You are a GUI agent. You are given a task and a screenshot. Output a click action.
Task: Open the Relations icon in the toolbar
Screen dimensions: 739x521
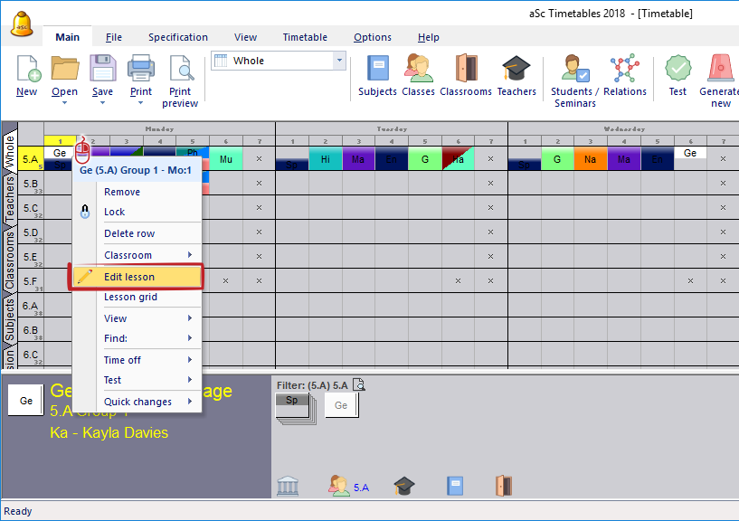click(625, 76)
